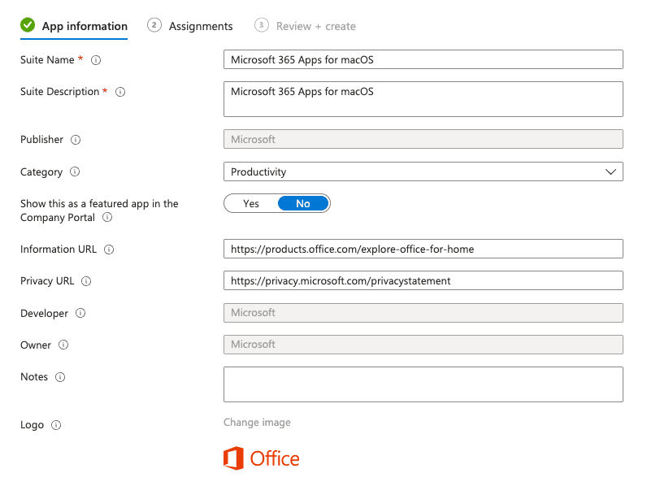Click the Logo info icon
The height and width of the screenshot is (486, 647).
coord(56,425)
